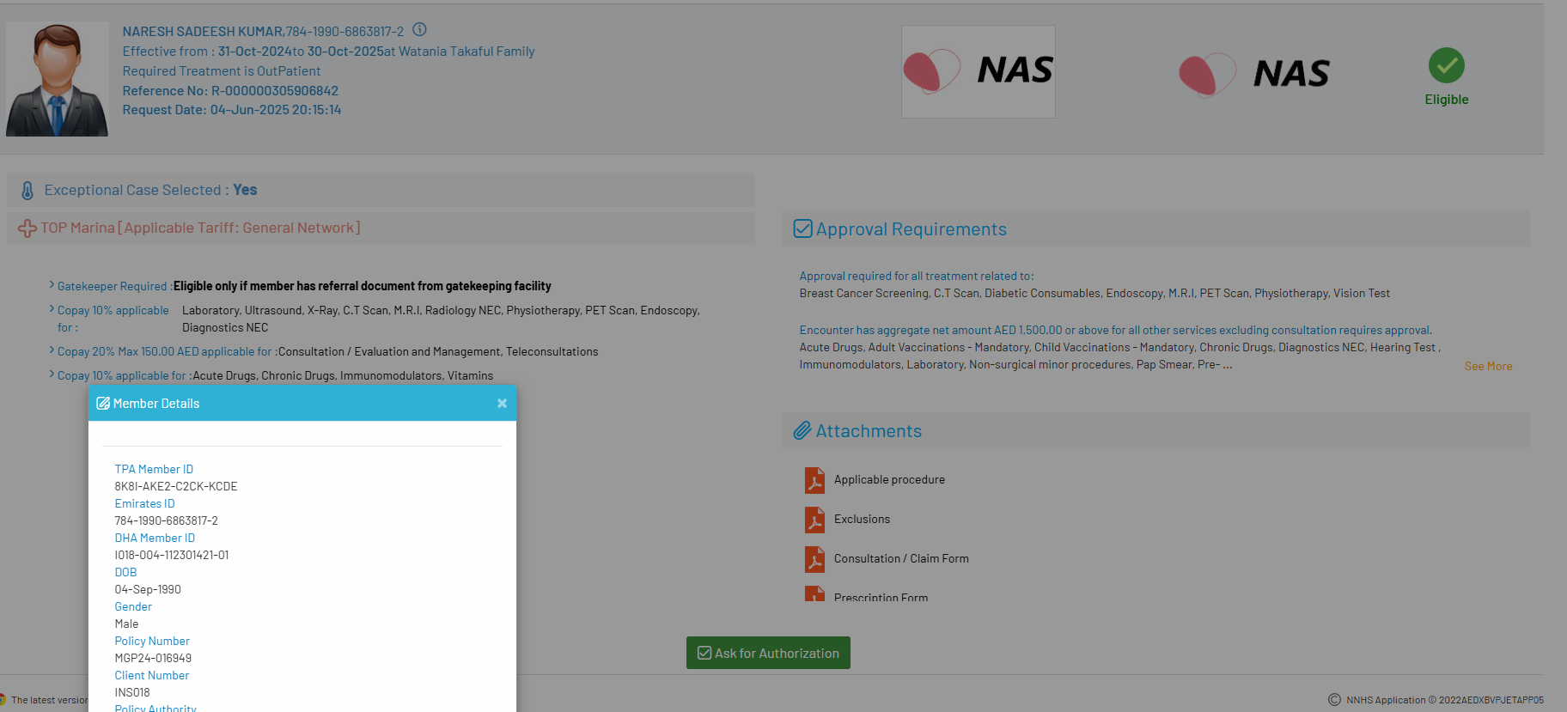Click the Prescription Form attachment link
Image resolution: width=1567 pixels, height=712 pixels.
coord(881,597)
